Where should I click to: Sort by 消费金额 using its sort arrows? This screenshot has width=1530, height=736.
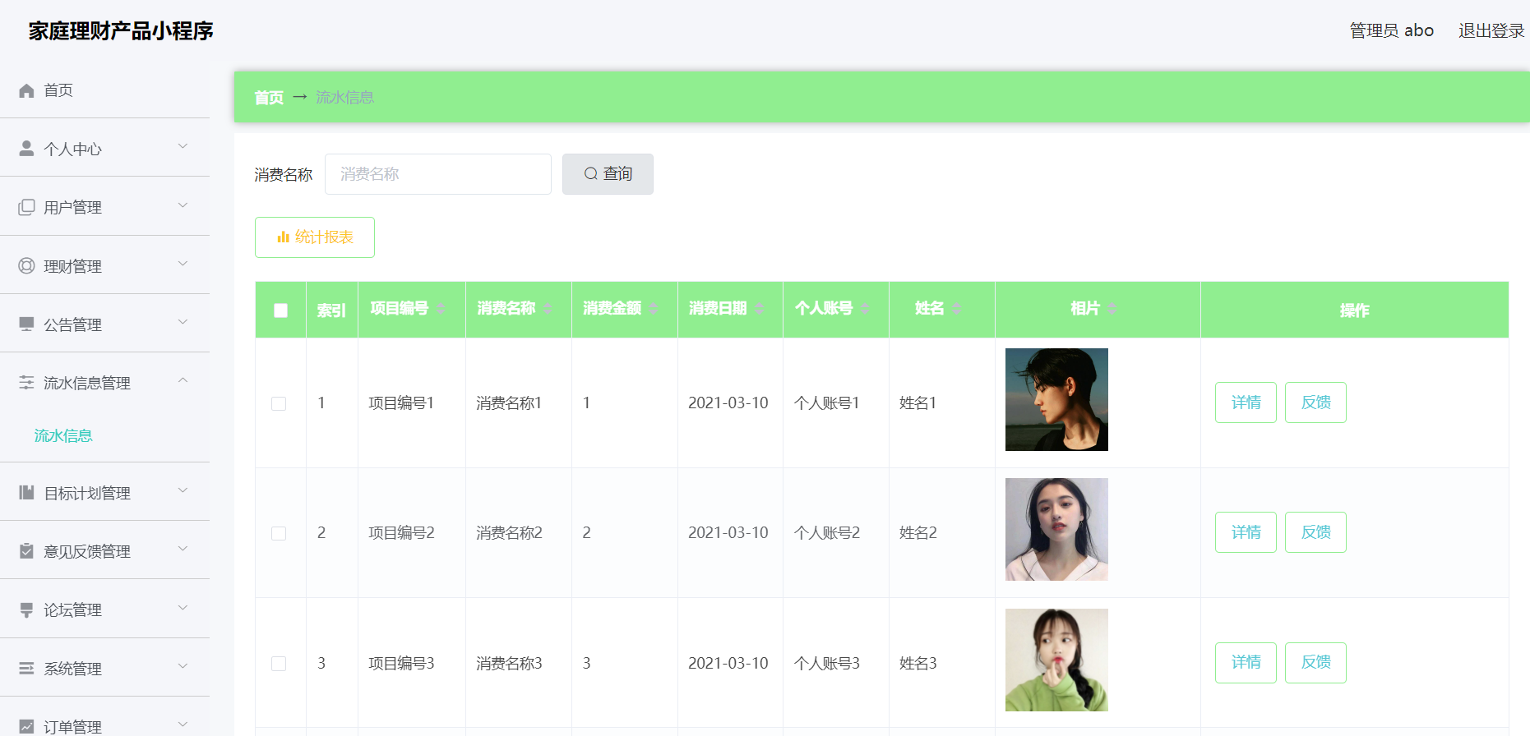tap(654, 309)
